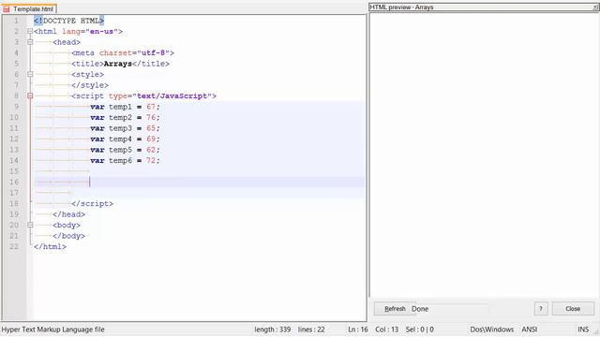Collapse the html tag fold on line 2
This screenshot has height=337, width=600.
[30, 31]
